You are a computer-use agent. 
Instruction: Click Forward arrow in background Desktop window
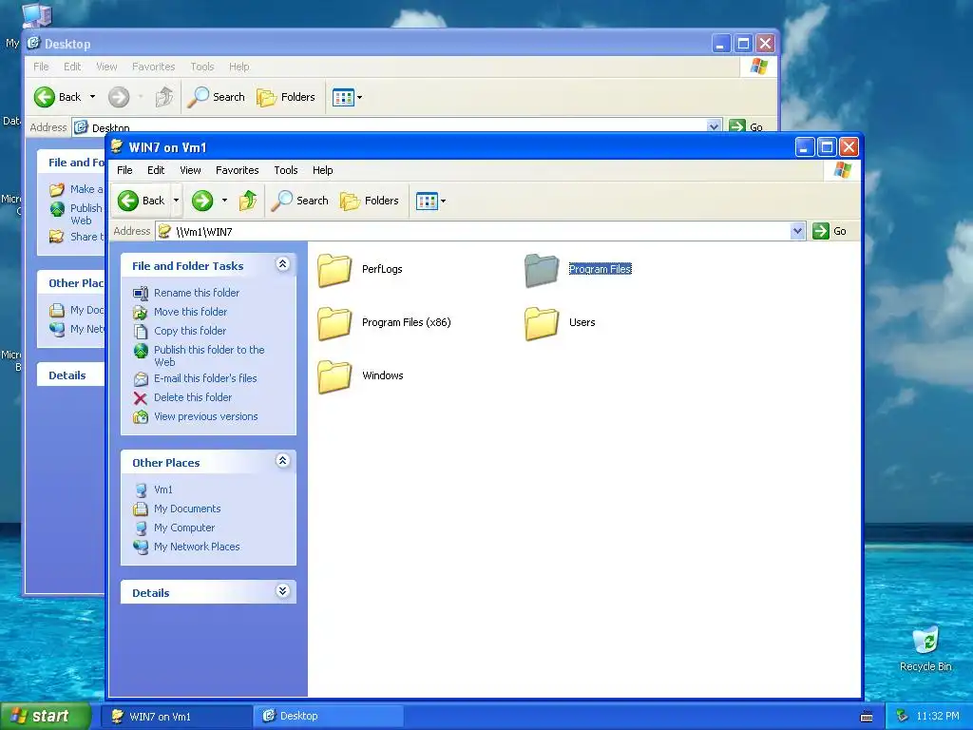[x=119, y=97]
